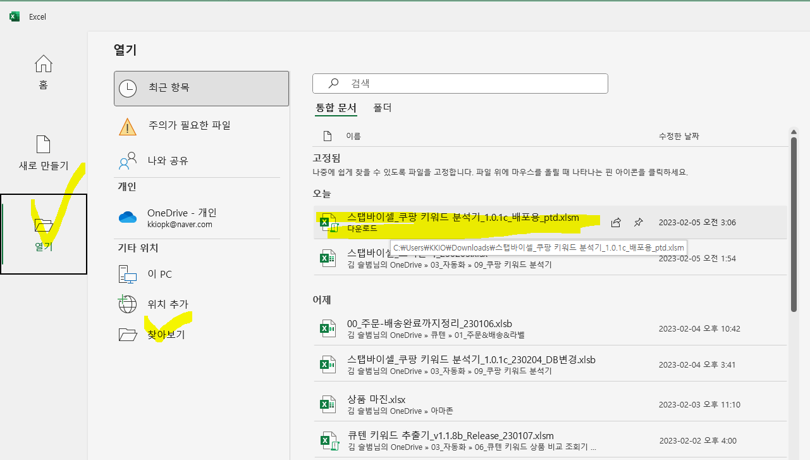The height and width of the screenshot is (460, 810).
Task: Click the scrollbar up arrow
Action: [x=794, y=132]
